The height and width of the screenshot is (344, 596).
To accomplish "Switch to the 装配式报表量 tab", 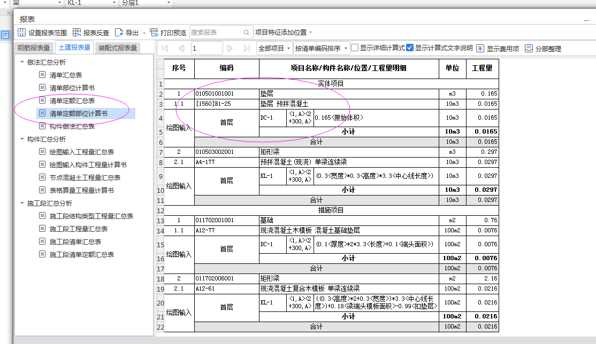I will [x=117, y=48].
